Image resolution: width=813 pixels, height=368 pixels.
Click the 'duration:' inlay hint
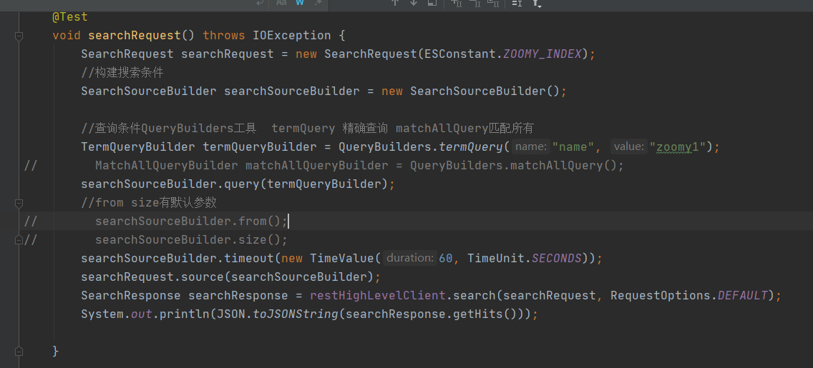(409, 258)
